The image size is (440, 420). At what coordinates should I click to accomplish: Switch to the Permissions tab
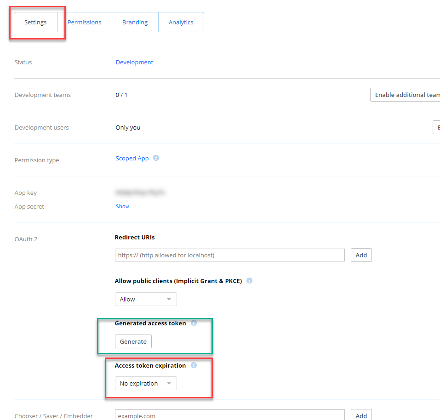coord(85,22)
